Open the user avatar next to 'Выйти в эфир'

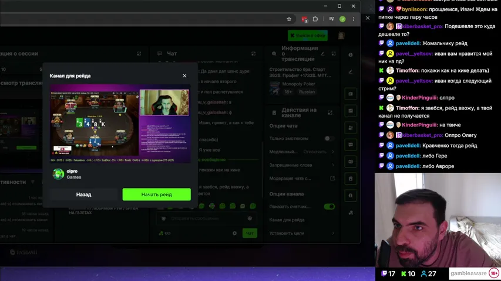click(341, 35)
